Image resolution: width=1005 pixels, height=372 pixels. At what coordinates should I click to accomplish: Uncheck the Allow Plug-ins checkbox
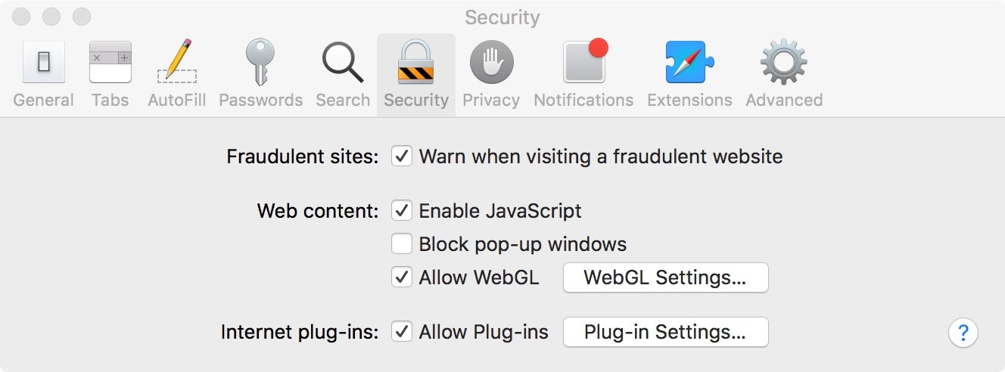point(401,332)
